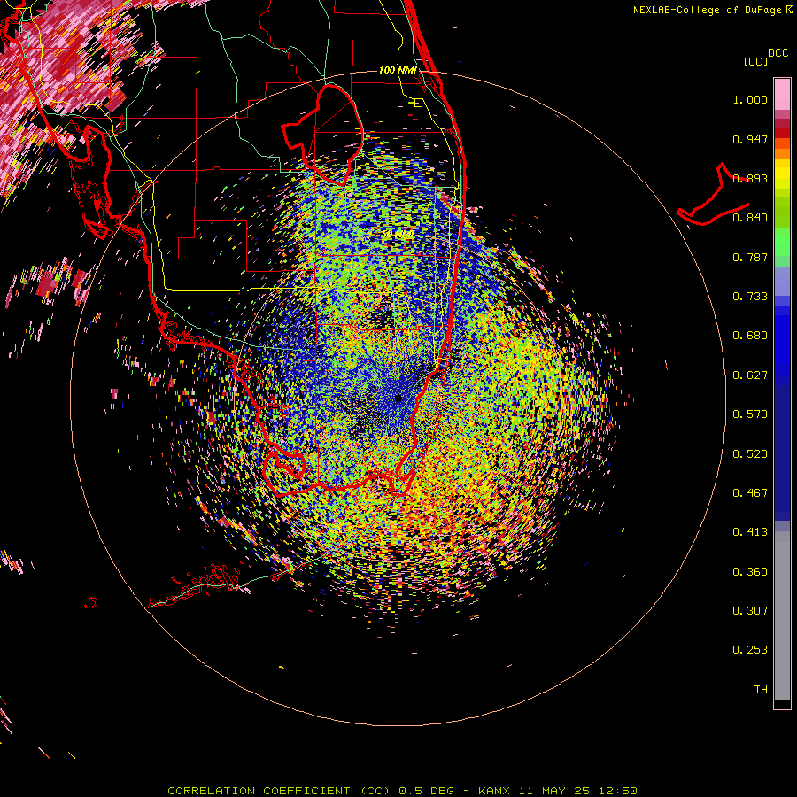Click the 100 NMI range ring label
Viewport: 797px width, 797px height.
click(398, 70)
